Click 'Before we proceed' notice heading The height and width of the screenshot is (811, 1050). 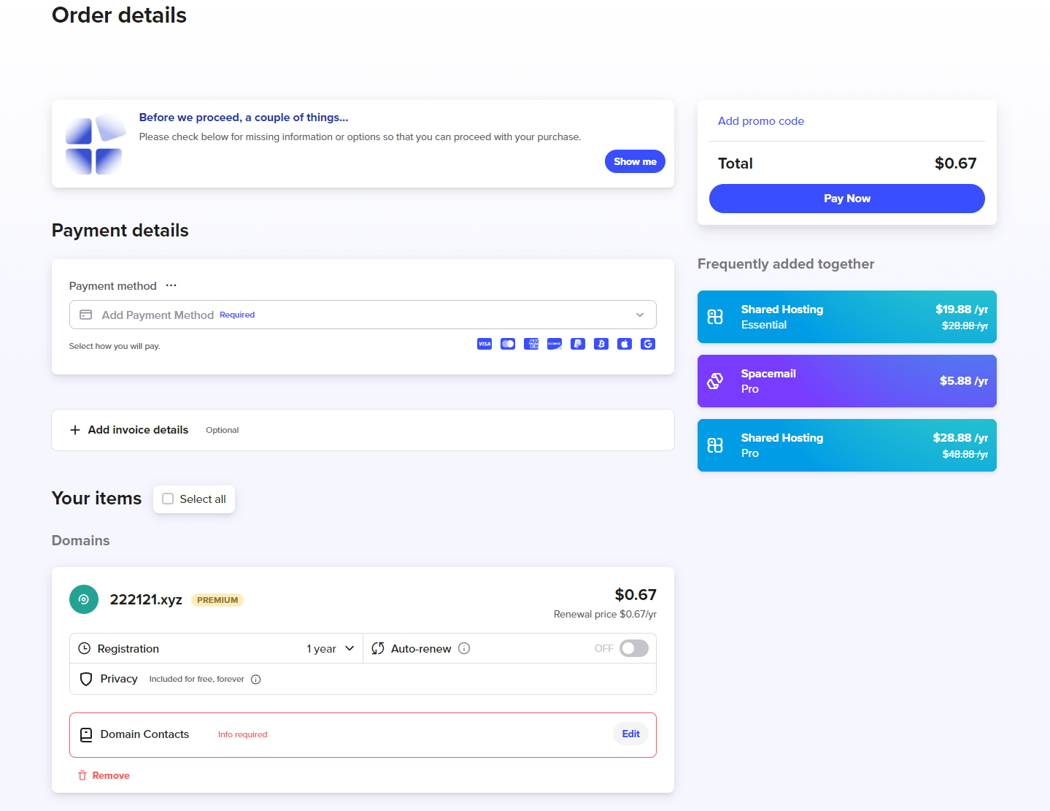click(244, 118)
